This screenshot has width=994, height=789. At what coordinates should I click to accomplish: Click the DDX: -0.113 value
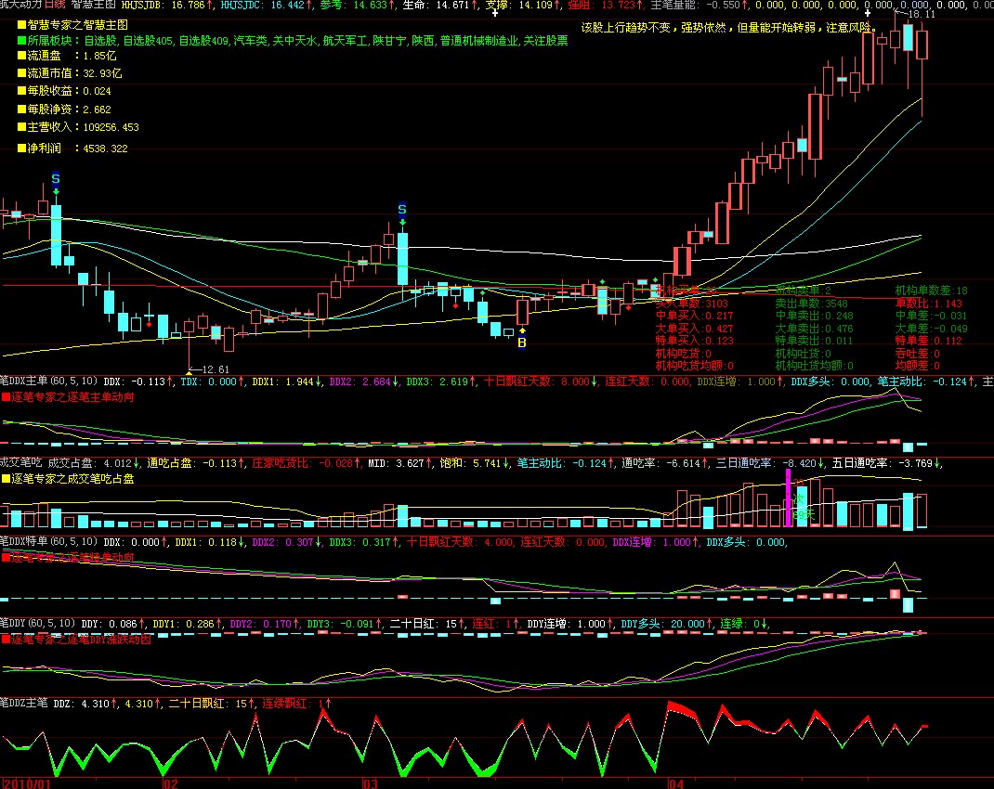138,382
